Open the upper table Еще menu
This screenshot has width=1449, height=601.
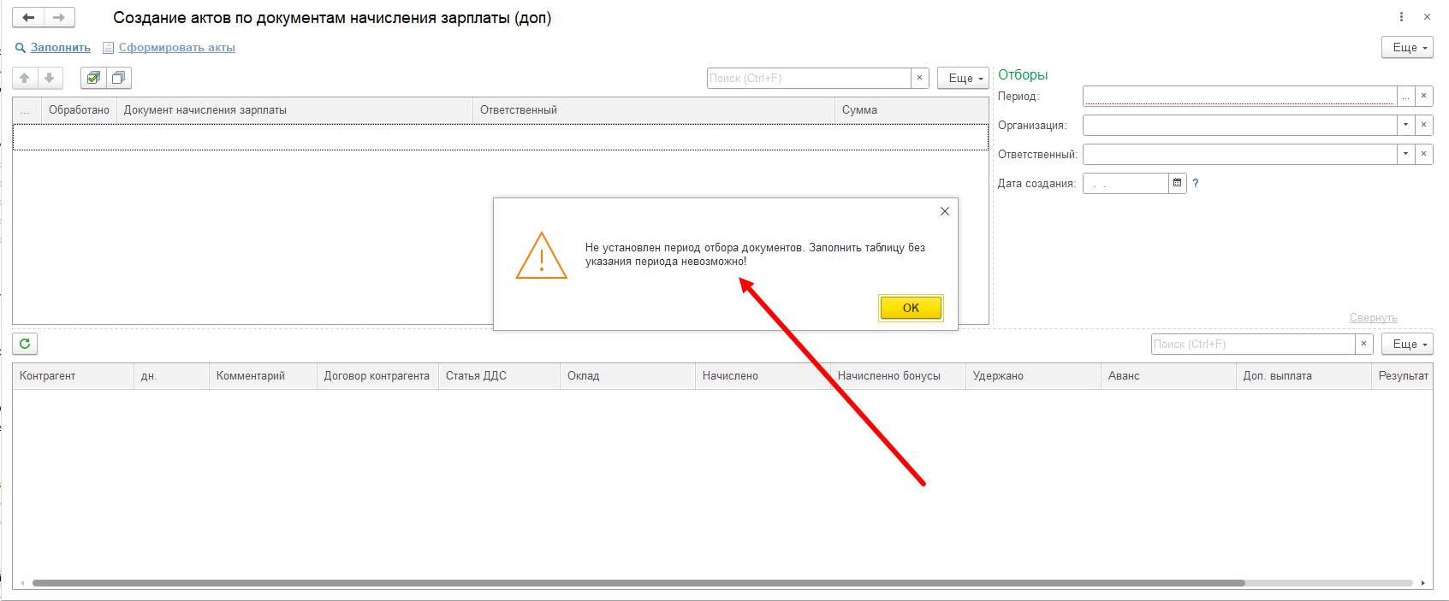point(963,78)
